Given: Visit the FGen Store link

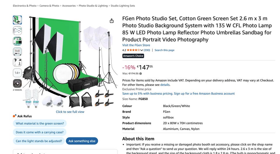Looking at the screenshot, I should pyautogui.click(x=136, y=45).
